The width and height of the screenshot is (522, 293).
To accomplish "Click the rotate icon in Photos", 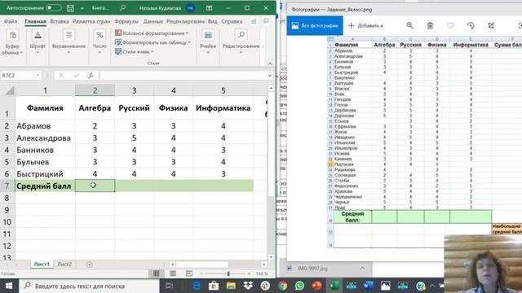I will point(471,25).
